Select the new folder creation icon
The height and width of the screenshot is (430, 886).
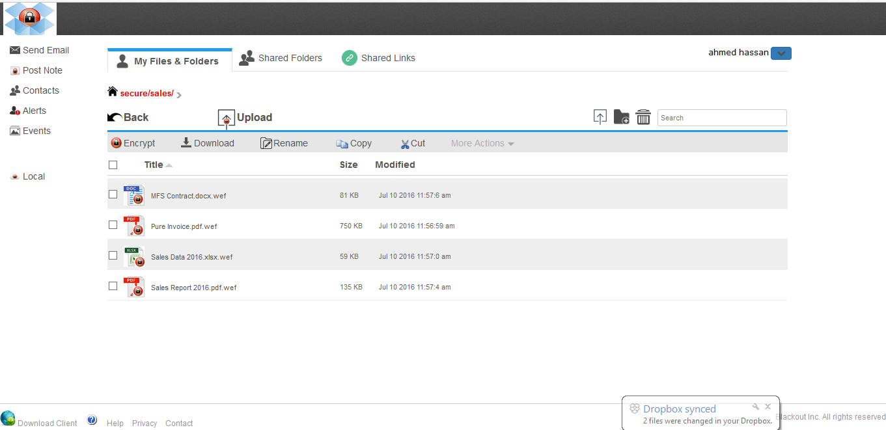tap(621, 116)
